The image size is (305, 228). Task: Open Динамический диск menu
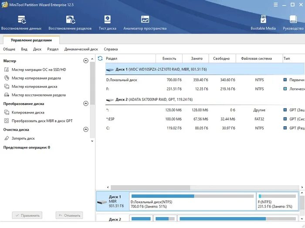point(81,49)
